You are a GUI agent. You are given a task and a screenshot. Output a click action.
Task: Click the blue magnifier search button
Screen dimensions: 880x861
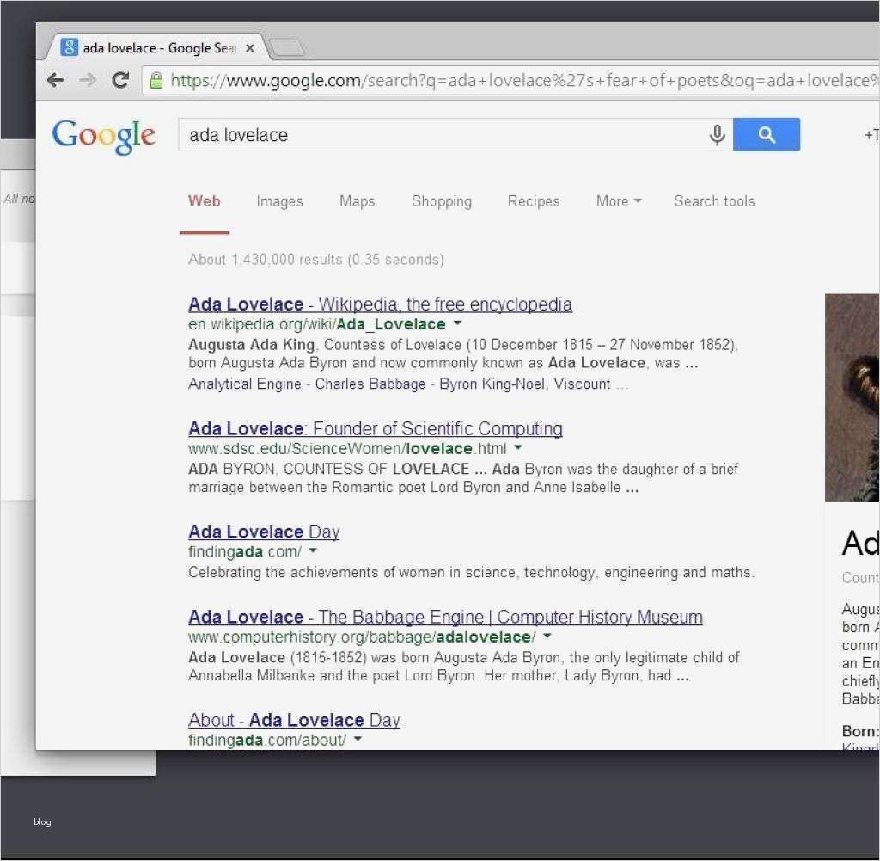(766, 135)
